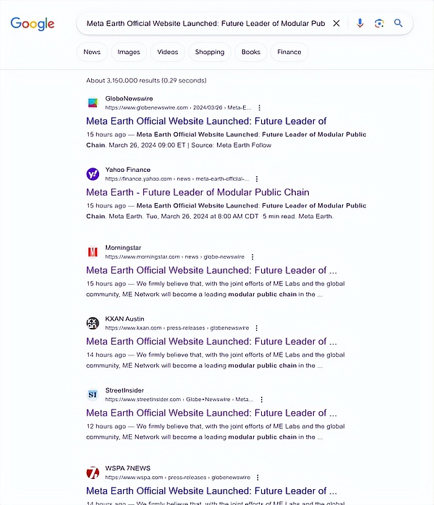Open the Yahoo Finance Meta Earth headline link

197,192
